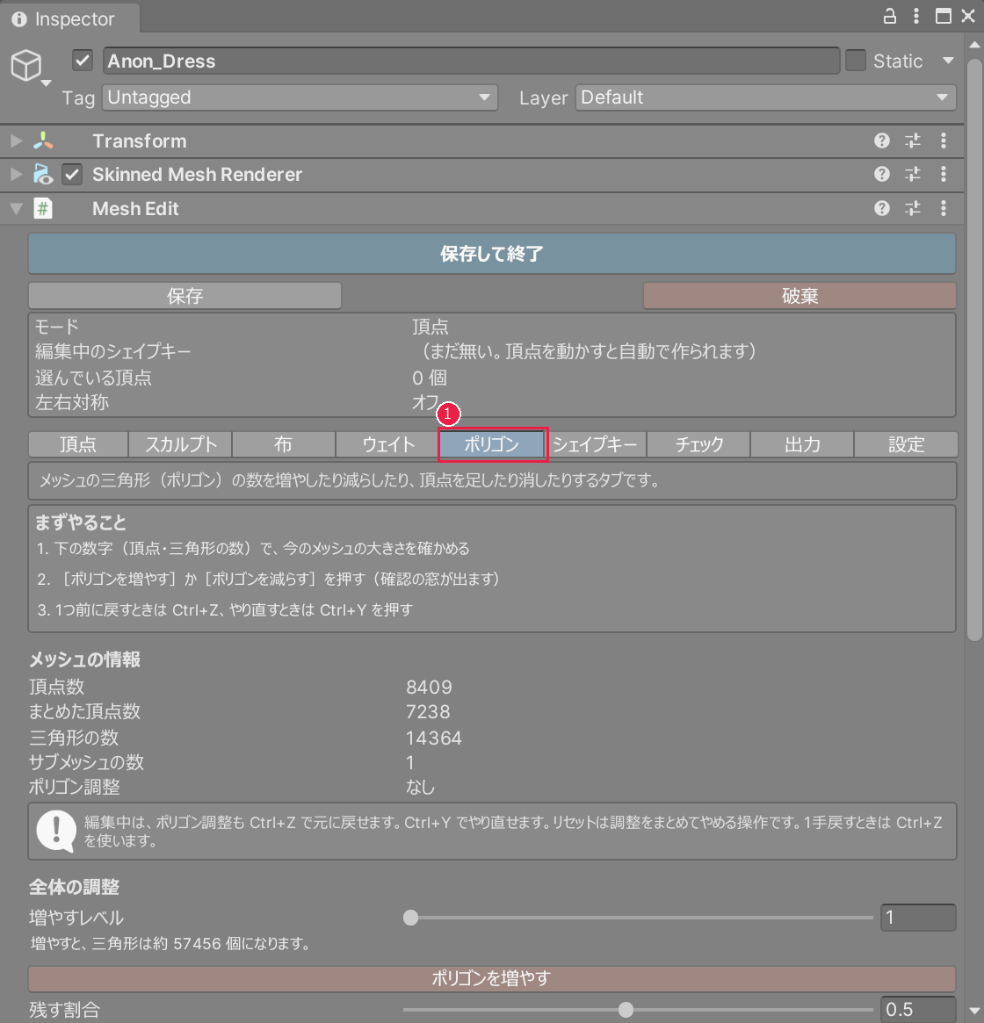Expand the Skinned Mesh Renderer component
The width and height of the screenshot is (984, 1023).
[x=17, y=174]
